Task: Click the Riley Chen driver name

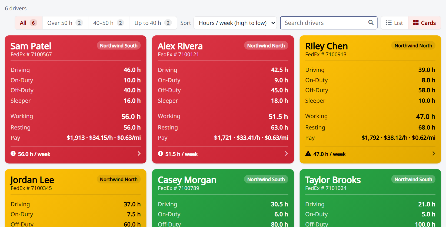Action: (327, 46)
